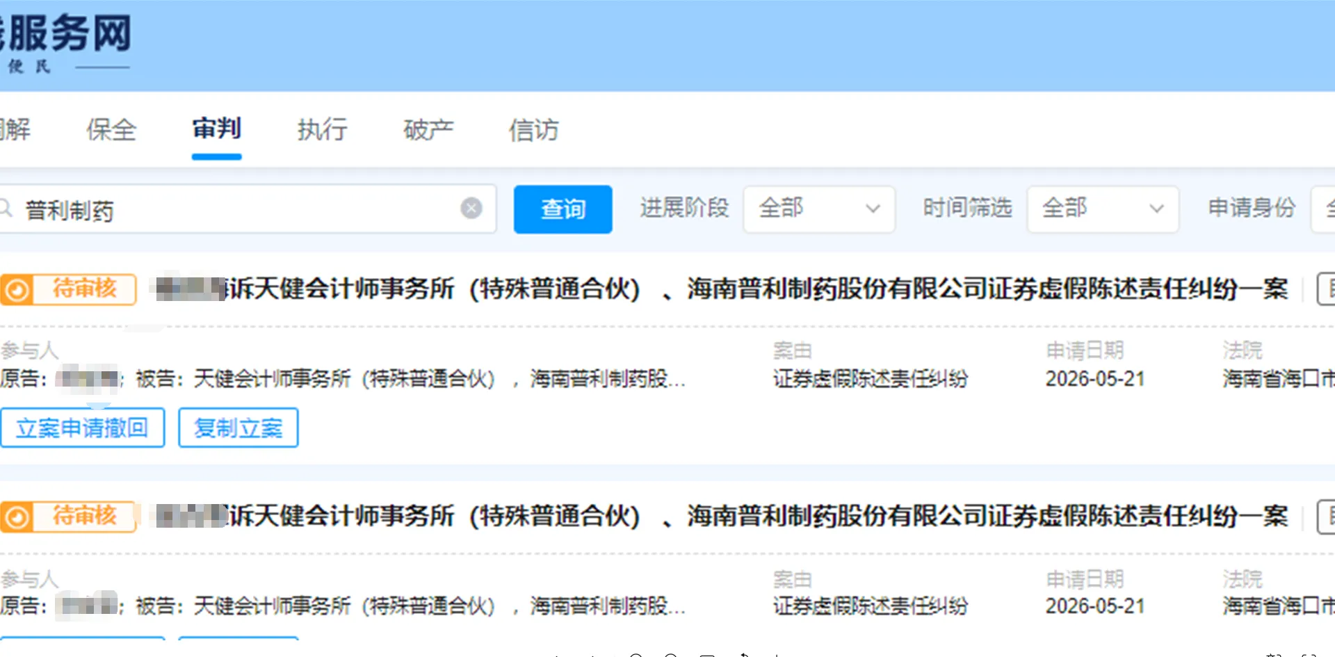Select the 审判 tab
1335x657 pixels.
tap(216, 129)
